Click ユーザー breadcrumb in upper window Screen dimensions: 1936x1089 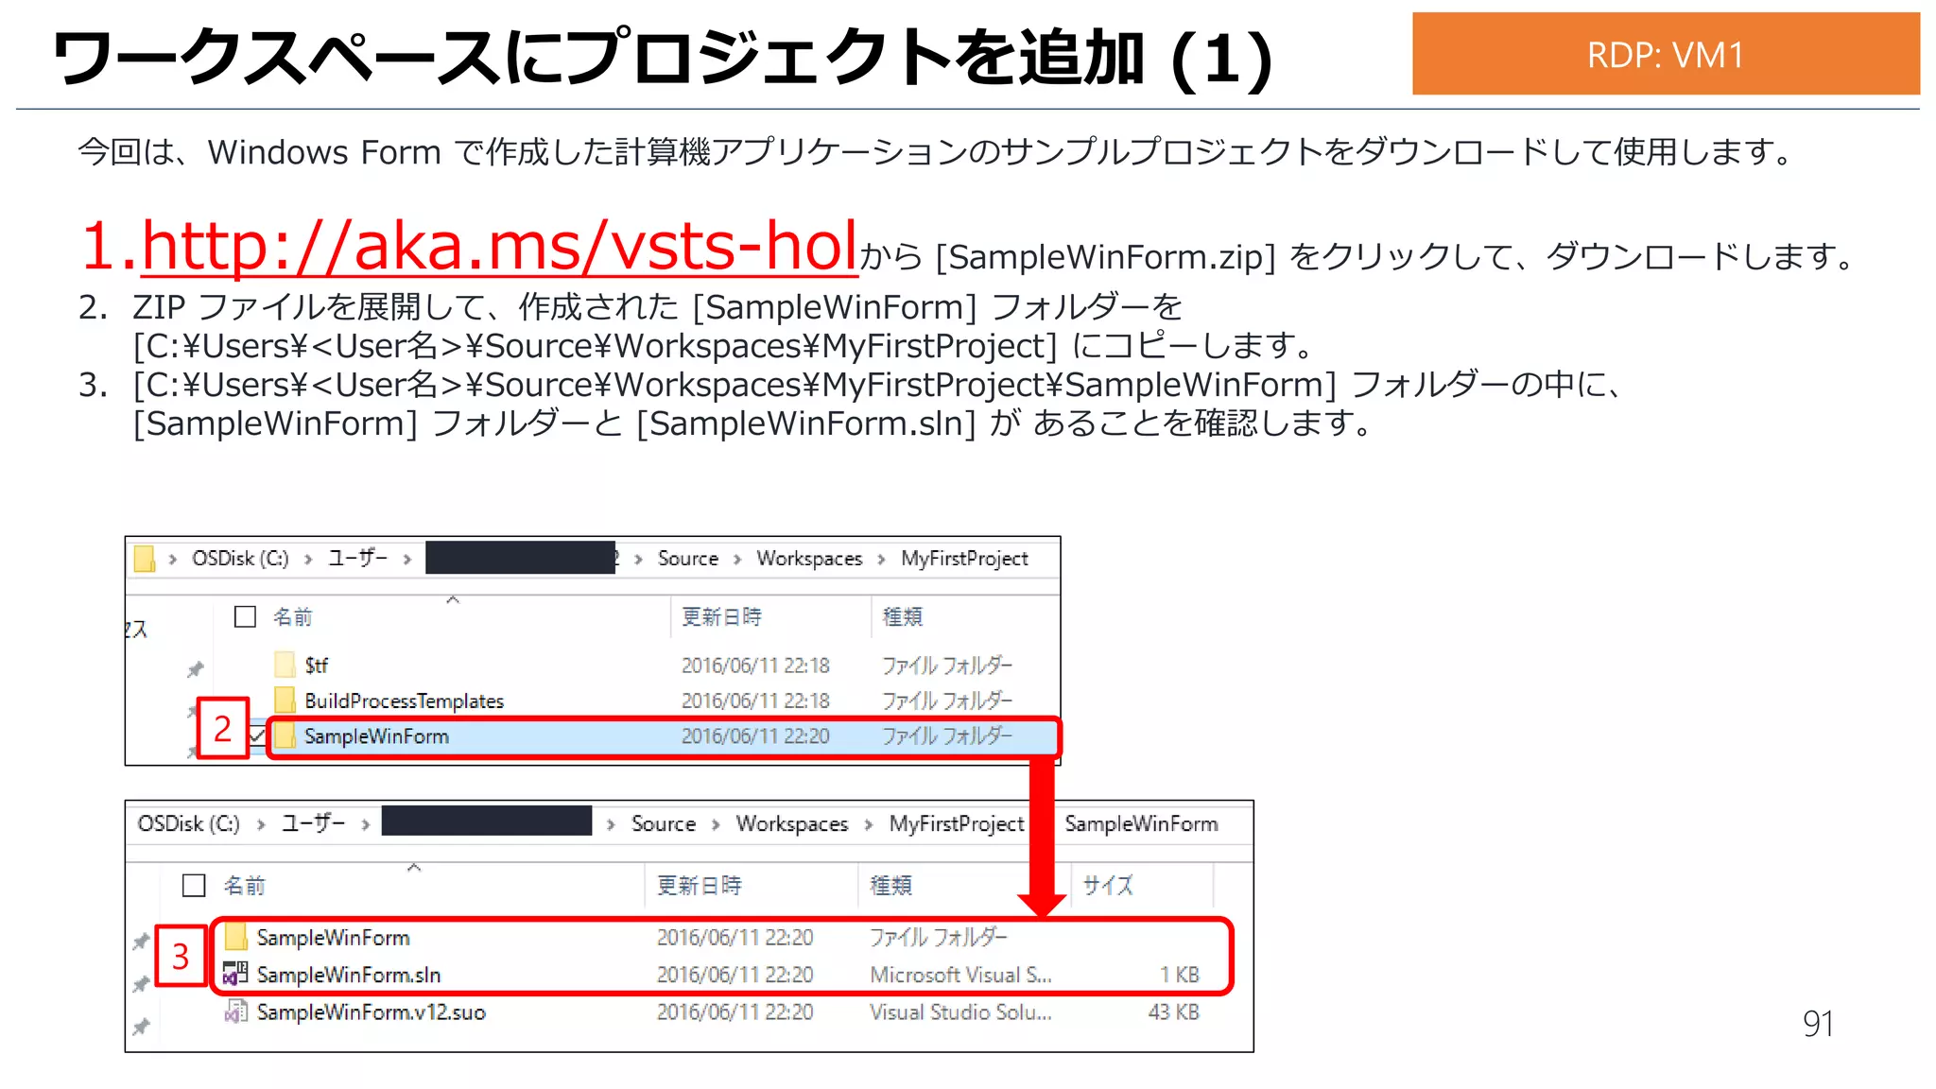pos(357,559)
